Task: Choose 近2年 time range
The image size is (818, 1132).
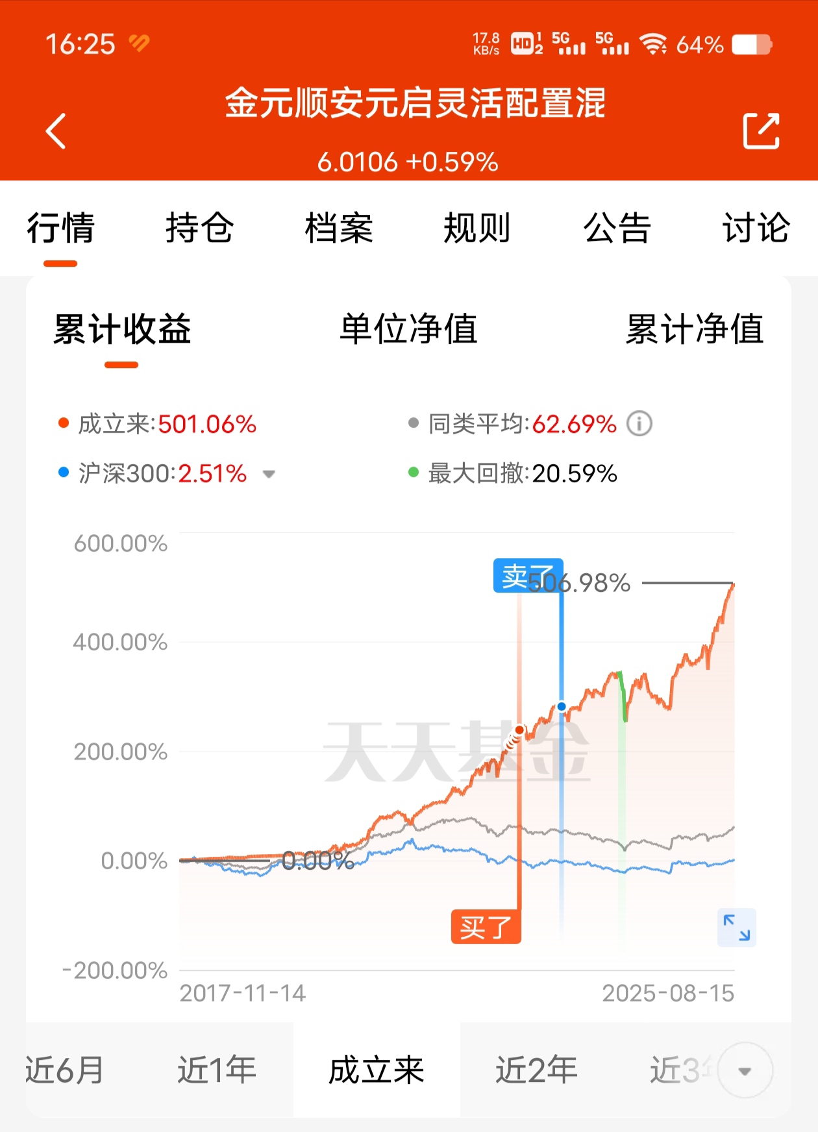Action: pyautogui.click(x=536, y=1070)
